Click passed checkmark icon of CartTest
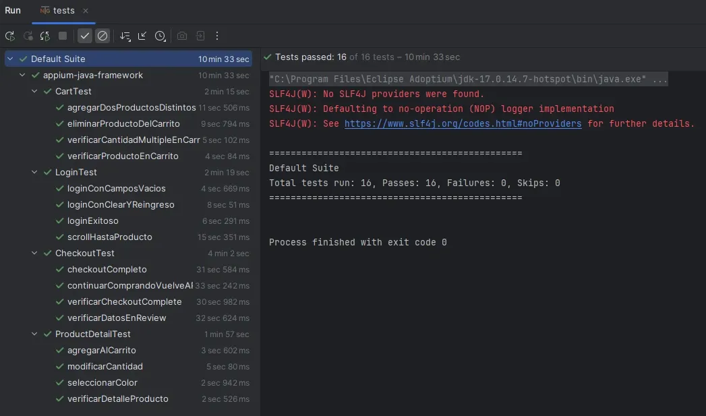The width and height of the screenshot is (706, 416). (x=47, y=92)
